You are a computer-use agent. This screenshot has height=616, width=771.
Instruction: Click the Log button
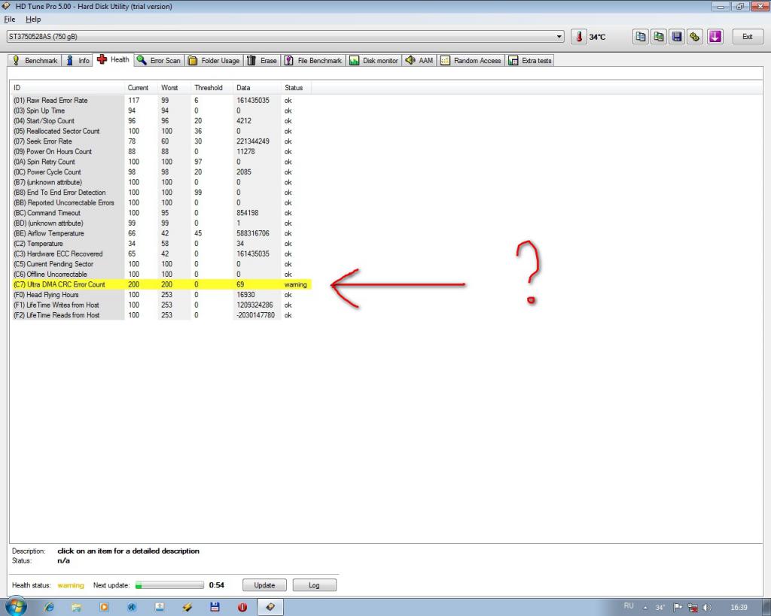pyautogui.click(x=314, y=585)
